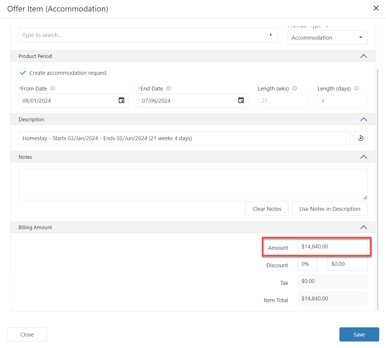The width and height of the screenshot is (386, 348).
Task: Open the From Date calendar picker
Action: point(121,101)
